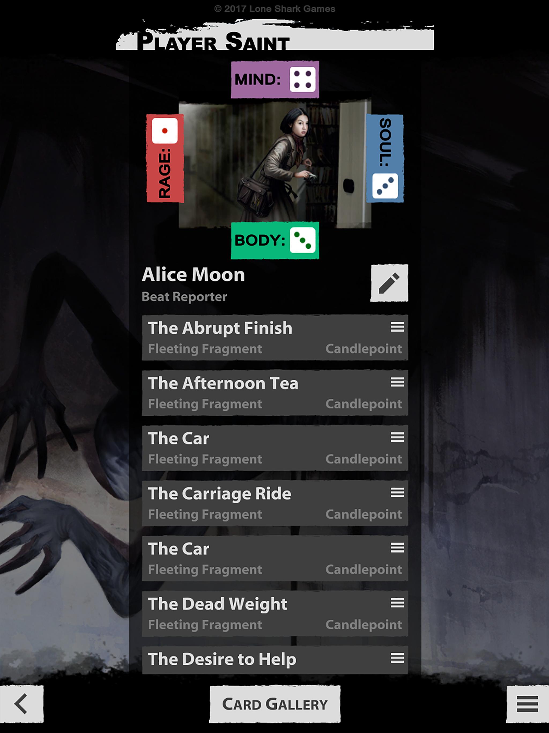The height and width of the screenshot is (733, 549).
Task: Tap the reorder handle on The Desire to Help
Action: (x=397, y=658)
